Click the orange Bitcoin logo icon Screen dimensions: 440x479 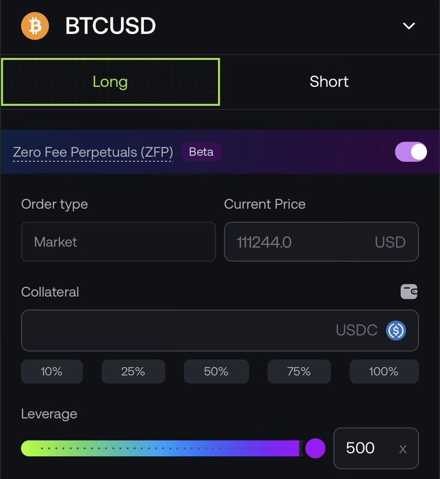(35, 26)
